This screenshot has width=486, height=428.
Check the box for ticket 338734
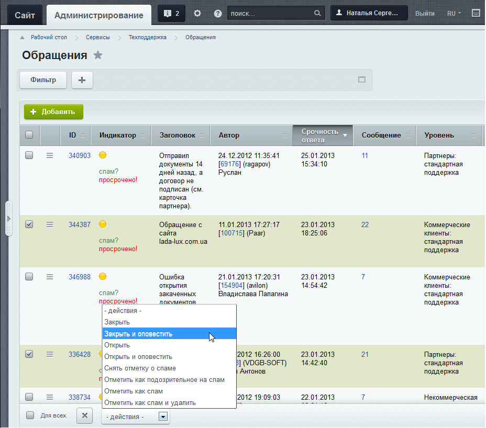pyautogui.click(x=29, y=397)
